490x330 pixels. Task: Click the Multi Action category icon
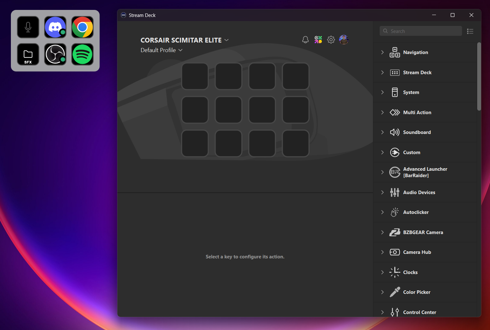tap(395, 113)
